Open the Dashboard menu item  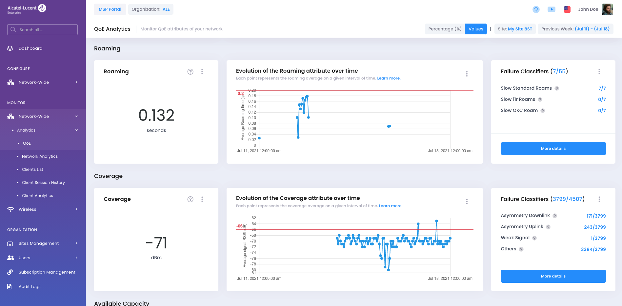43,48
